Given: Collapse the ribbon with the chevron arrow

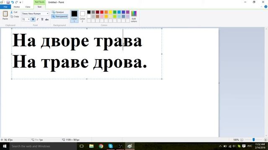Looking at the screenshot, I should [261, 7].
